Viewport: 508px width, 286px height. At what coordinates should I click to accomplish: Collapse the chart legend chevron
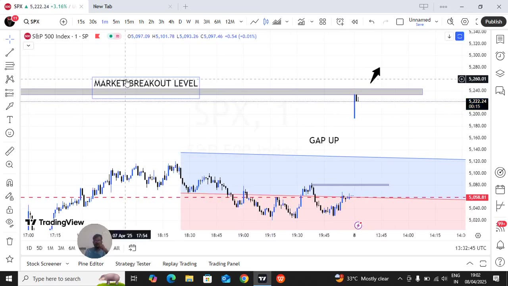click(x=29, y=45)
